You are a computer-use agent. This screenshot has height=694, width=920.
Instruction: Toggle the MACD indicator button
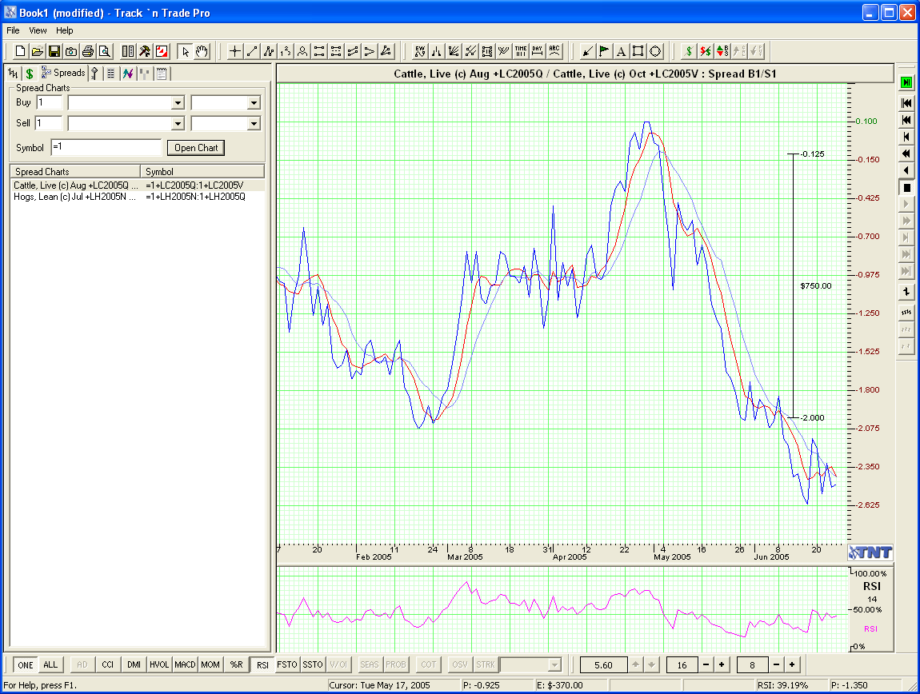tap(185, 664)
